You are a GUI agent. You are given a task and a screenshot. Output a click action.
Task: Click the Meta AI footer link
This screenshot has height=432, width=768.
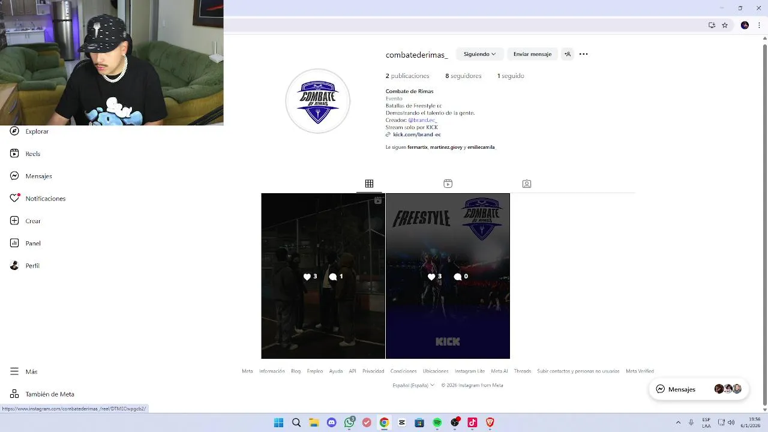tap(499, 371)
